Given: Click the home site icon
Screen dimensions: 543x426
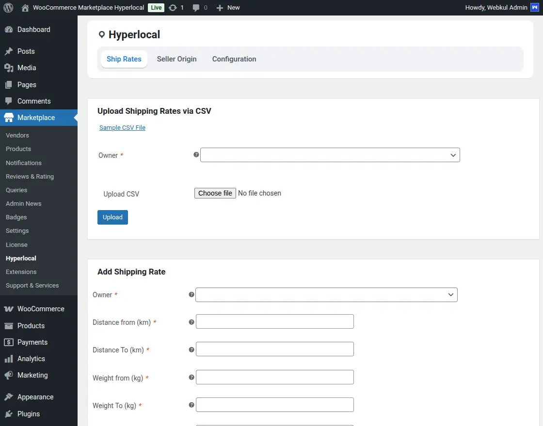Looking at the screenshot, I should (x=25, y=8).
